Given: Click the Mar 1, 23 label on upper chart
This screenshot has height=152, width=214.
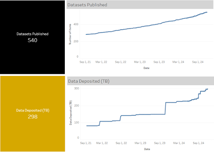Looking at the screenshot, I should tap(140, 62).
